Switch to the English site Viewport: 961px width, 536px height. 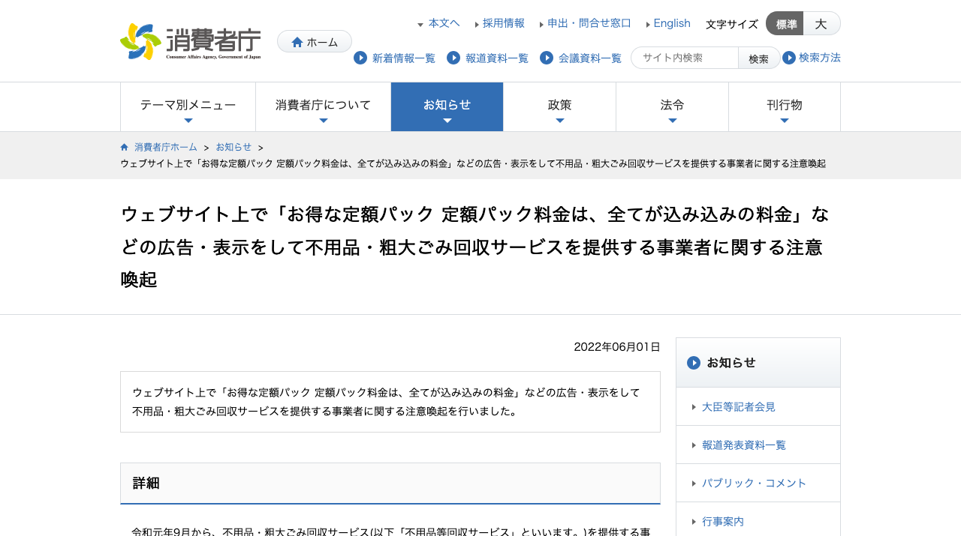pyautogui.click(x=672, y=23)
